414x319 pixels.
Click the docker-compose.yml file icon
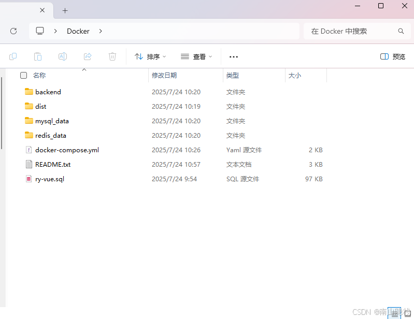click(x=29, y=150)
